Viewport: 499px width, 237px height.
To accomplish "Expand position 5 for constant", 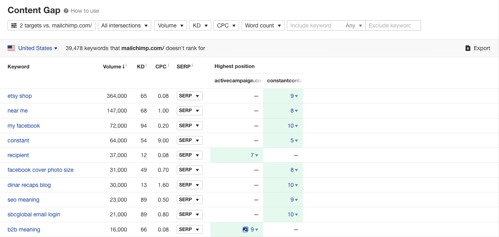I will [294, 140].
